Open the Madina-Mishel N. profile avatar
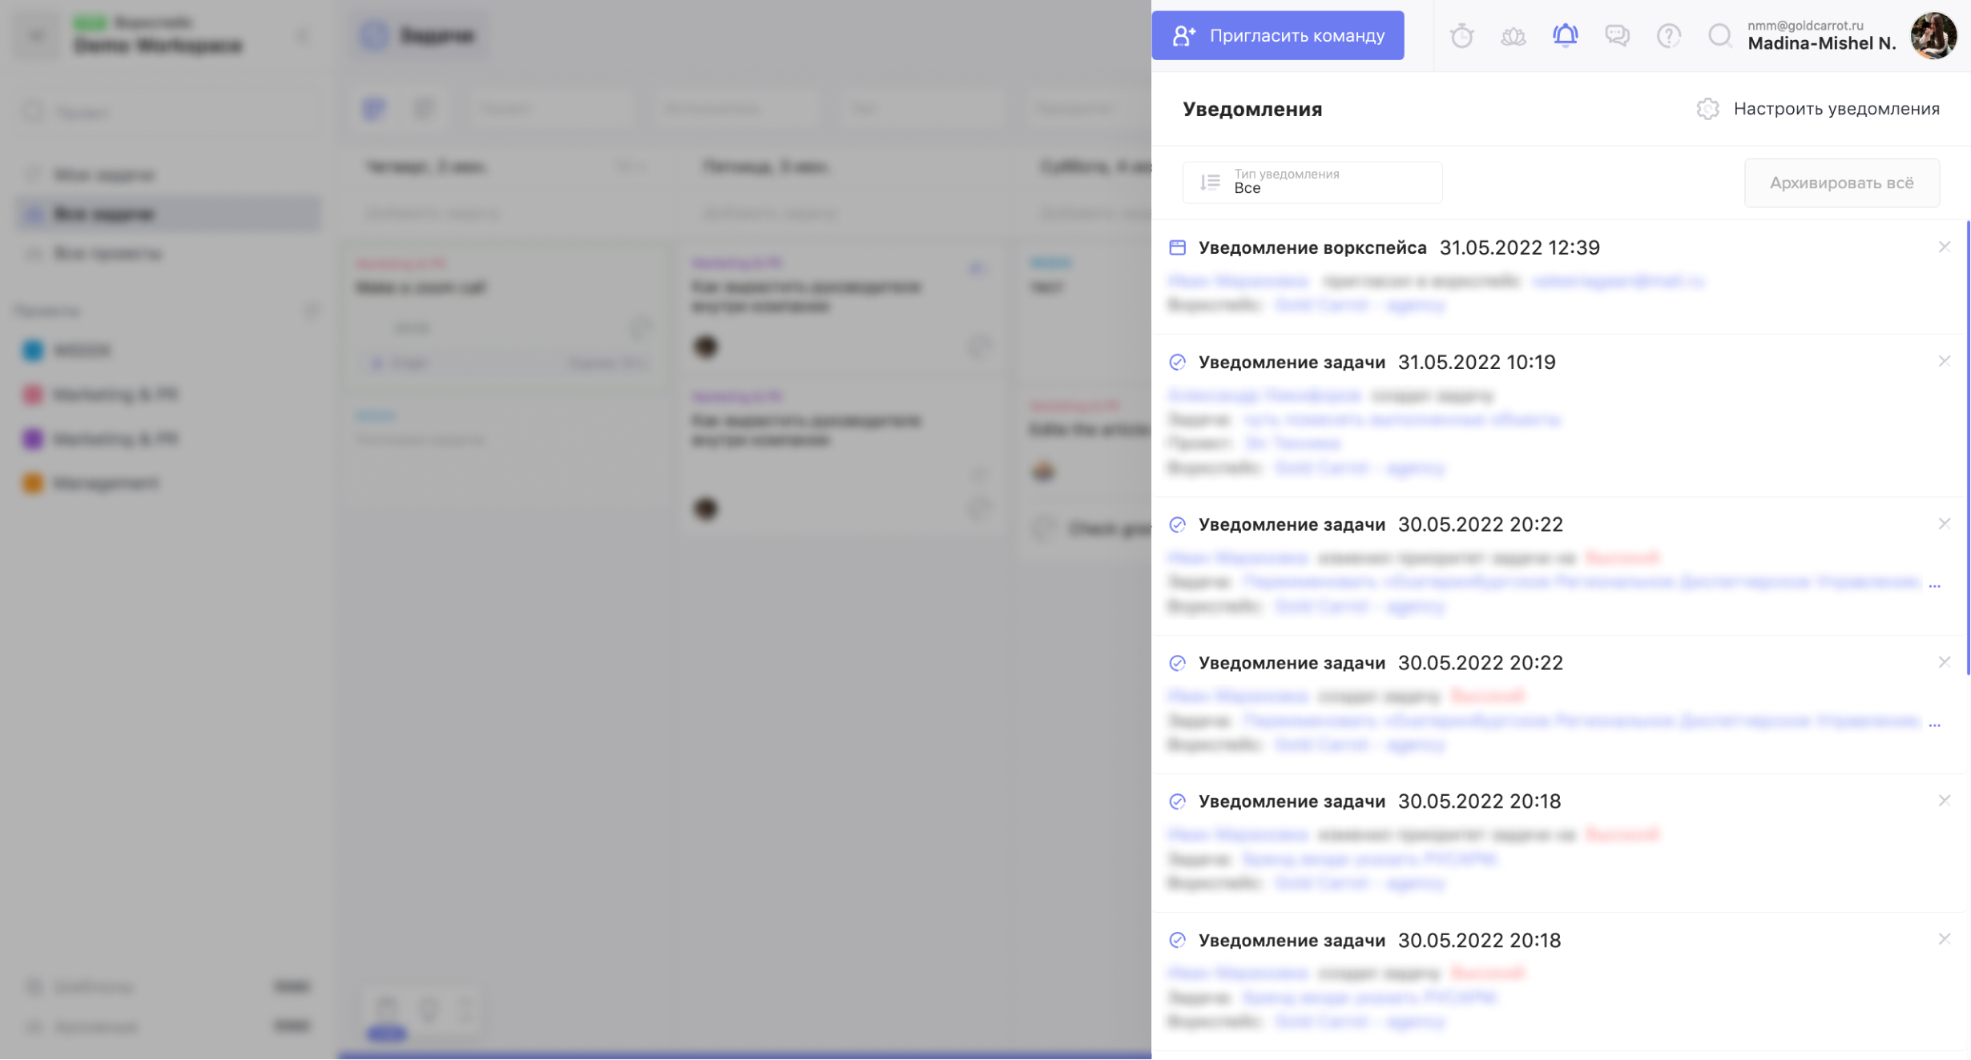The width and height of the screenshot is (1971, 1060). [x=1933, y=35]
